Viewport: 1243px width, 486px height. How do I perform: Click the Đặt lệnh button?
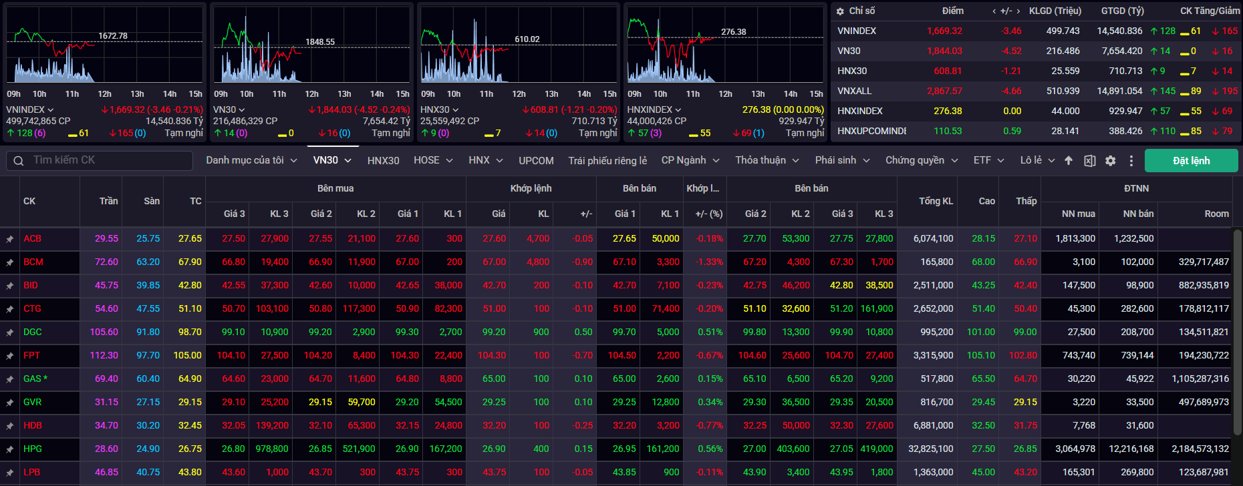click(1191, 161)
